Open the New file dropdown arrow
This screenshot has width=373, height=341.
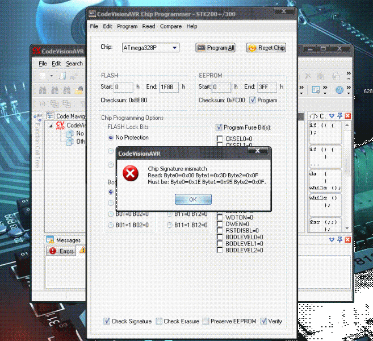click(52, 76)
